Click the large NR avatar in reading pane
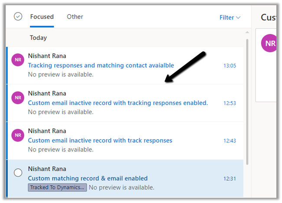This screenshot has height=203, width=282. 270,44
